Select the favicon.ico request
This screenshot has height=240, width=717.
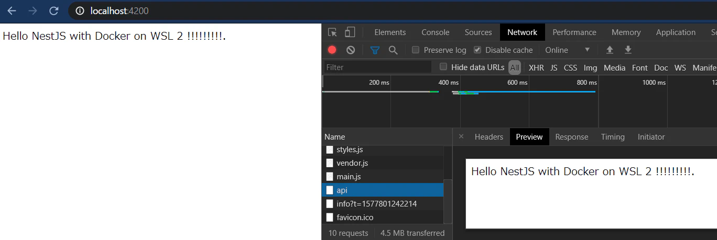point(383,218)
